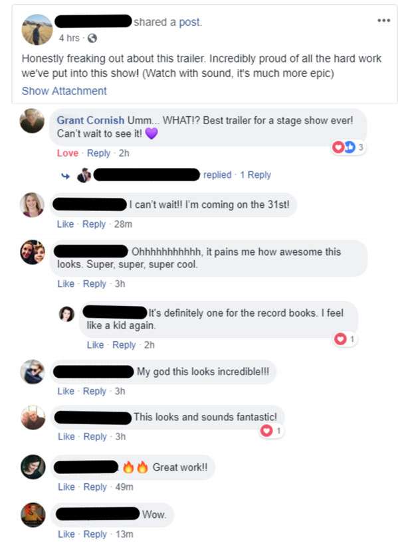Screen dimensions: 398x545
Task: Expand the '1 Reply' thread
Action: [x=255, y=175]
